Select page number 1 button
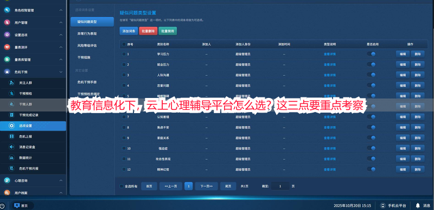 pyautogui.click(x=188, y=186)
